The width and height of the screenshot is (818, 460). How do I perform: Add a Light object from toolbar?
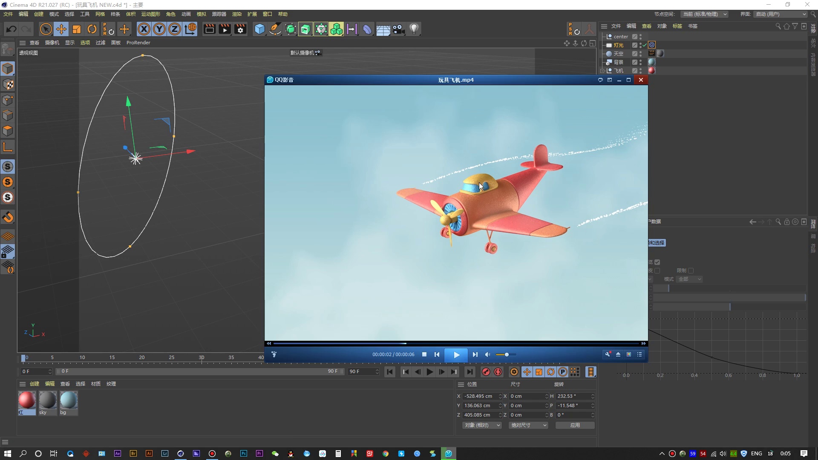point(414,29)
